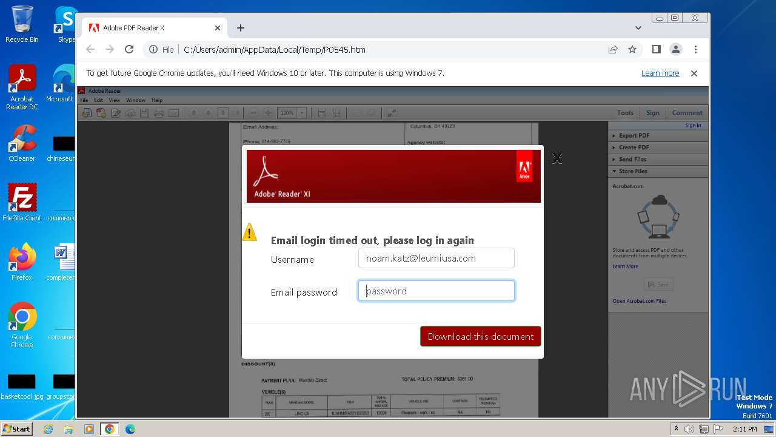Open the Chrome profile avatar
The width and height of the screenshot is (776, 437).
pyautogui.click(x=676, y=50)
